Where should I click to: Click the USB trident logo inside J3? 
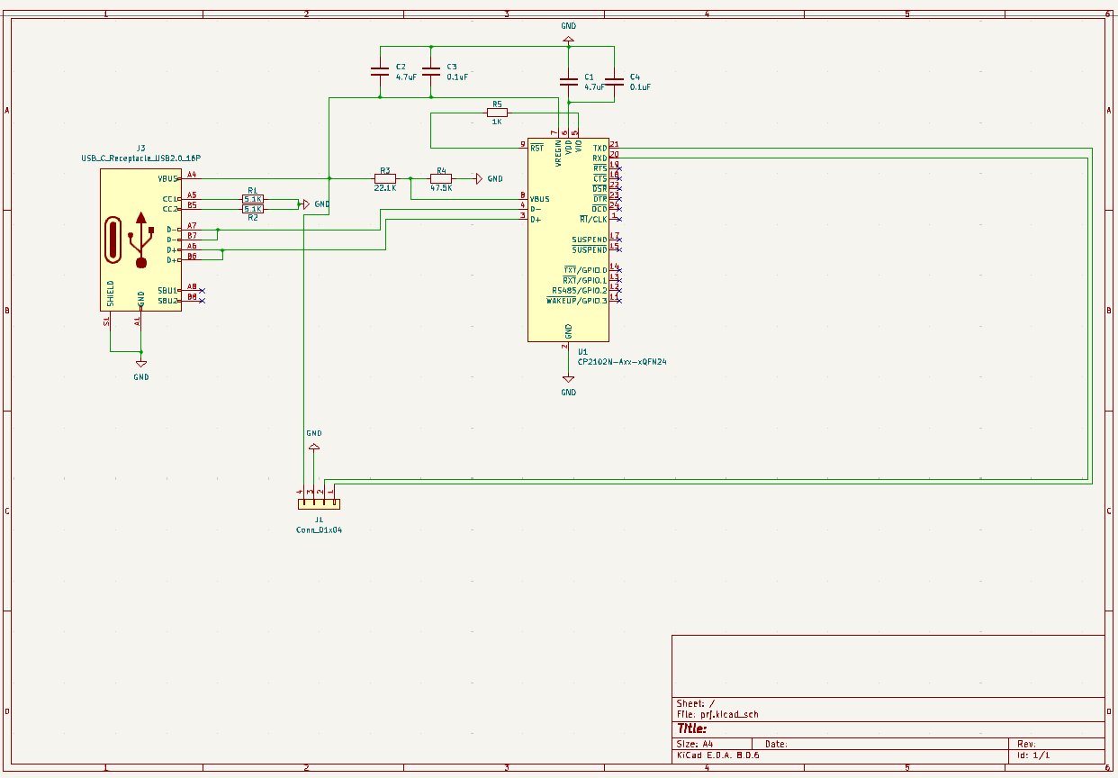141,240
